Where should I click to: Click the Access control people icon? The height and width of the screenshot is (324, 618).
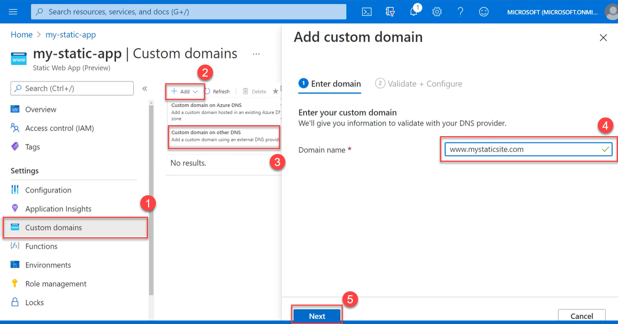coord(15,128)
